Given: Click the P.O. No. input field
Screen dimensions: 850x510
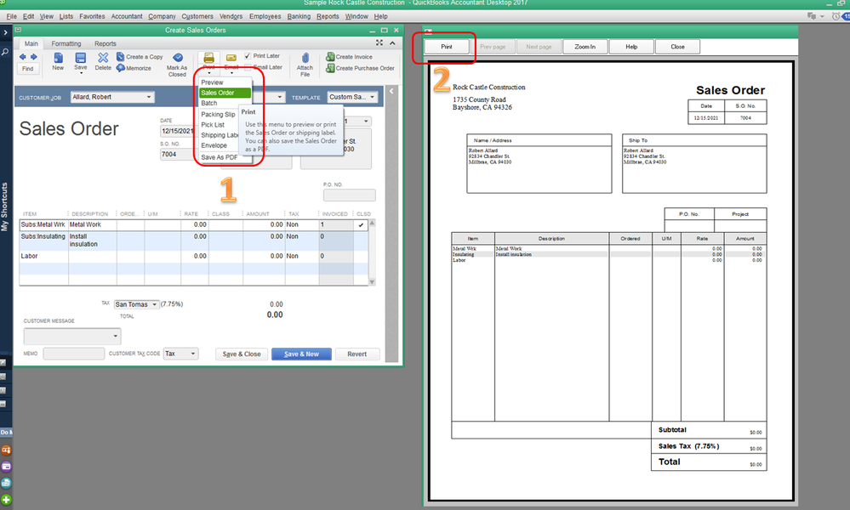Looking at the screenshot, I should pos(349,195).
